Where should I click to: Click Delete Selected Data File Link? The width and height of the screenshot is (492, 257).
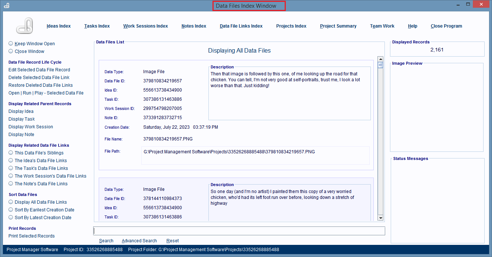[39, 78]
